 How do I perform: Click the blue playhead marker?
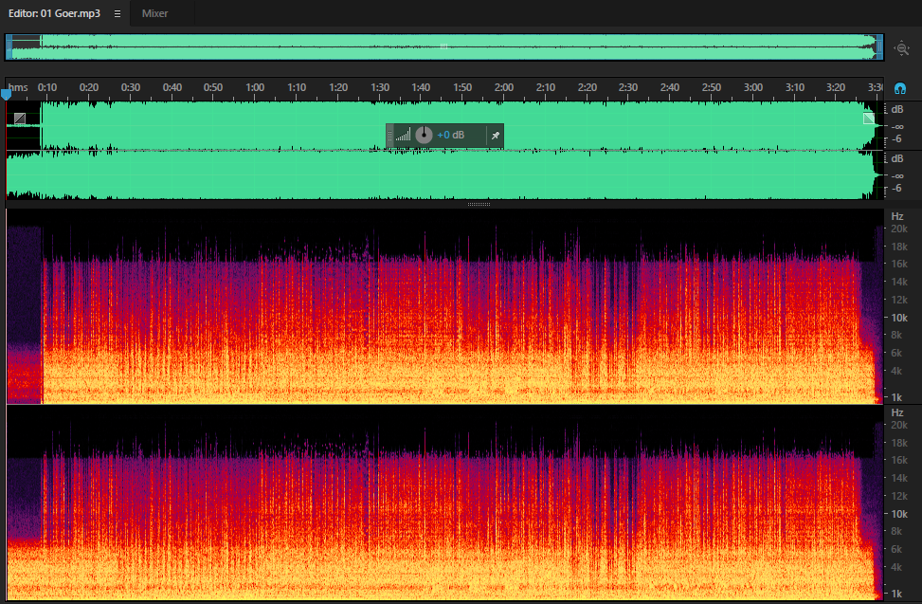6,94
